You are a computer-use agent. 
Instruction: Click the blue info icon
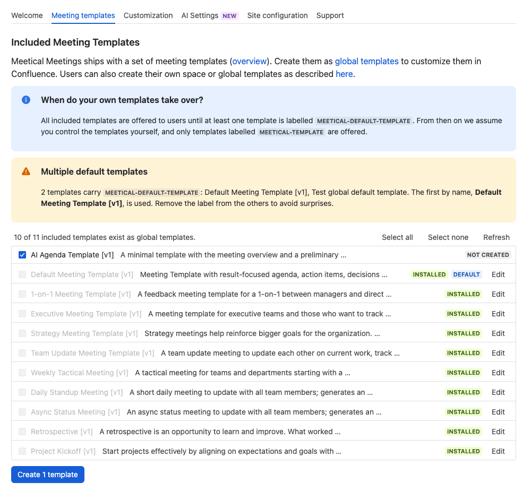(26, 100)
